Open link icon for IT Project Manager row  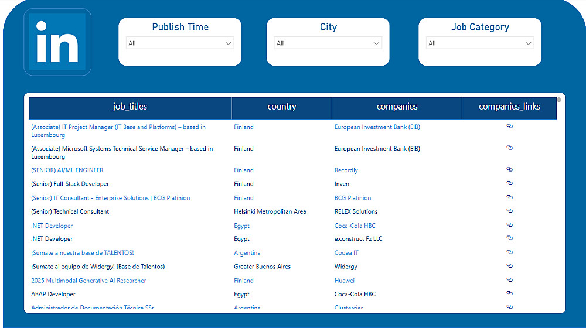pos(509,126)
